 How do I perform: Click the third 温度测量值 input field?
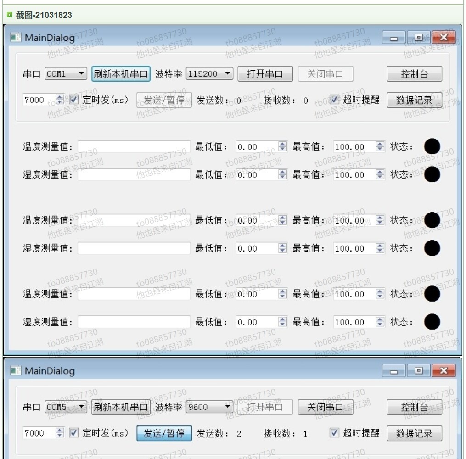[x=134, y=294]
